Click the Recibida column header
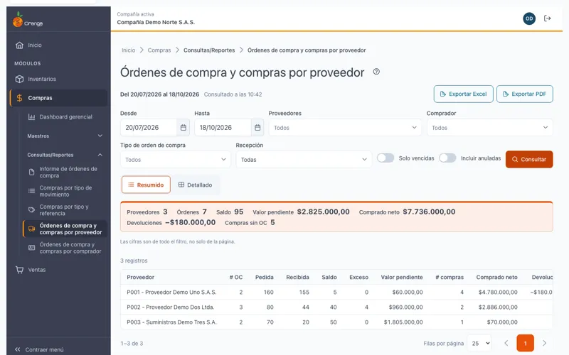This screenshot has width=569, height=355. [x=297, y=277]
